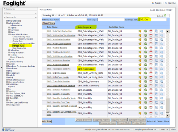Open Create Rule in the navigation tree
The image size is (178, 132).
tap(17, 41)
